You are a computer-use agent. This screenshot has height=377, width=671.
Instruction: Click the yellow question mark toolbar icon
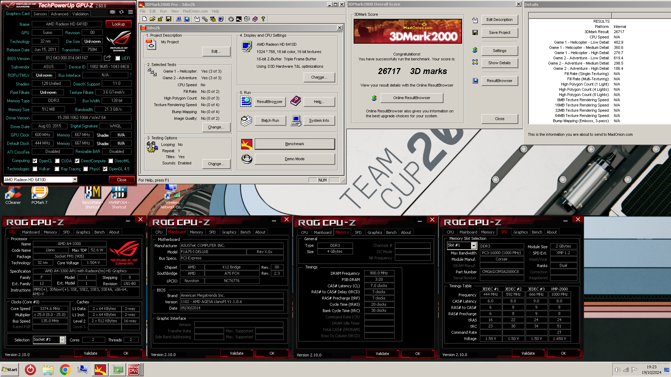point(263,19)
